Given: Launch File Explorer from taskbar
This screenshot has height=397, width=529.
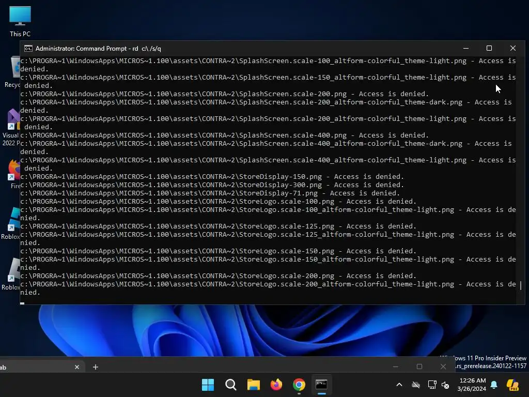Looking at the screenshot, I should point(253,385).
